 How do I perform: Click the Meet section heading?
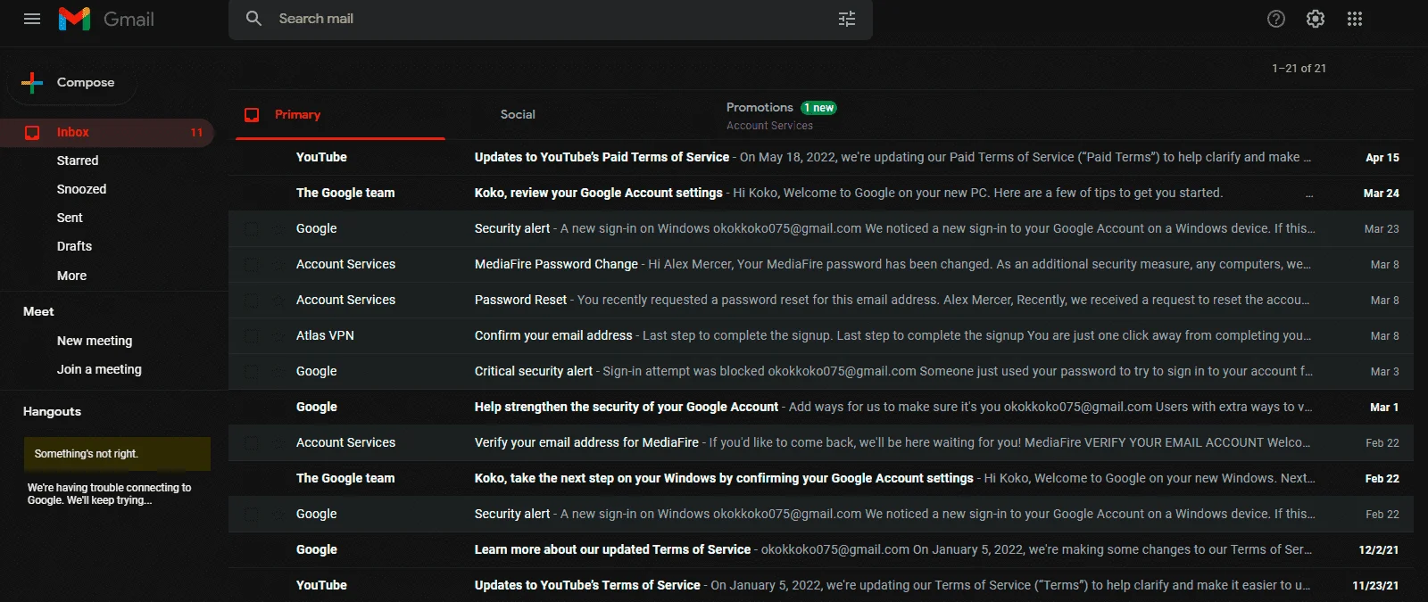(38, 311)
